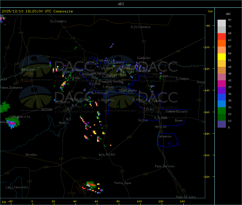Screen dimensions: 242x205
Task: Click the Paso_Burroso place name
Action: (x=165, y=166)
